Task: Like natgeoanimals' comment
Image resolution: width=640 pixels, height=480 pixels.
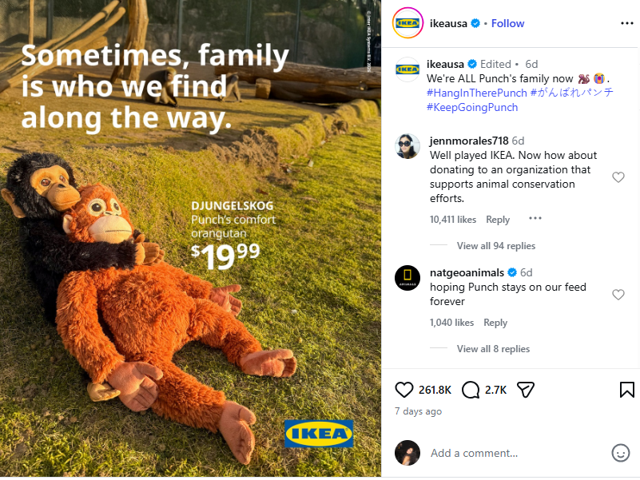Action: pyautogui.click(x=618, y=295)
